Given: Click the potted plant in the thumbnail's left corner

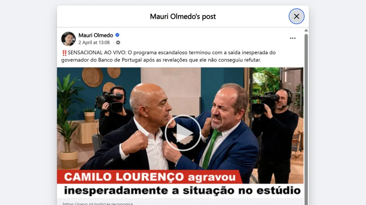Looking at the screenshot, I should pyautogui.click(x=68, y=121).
